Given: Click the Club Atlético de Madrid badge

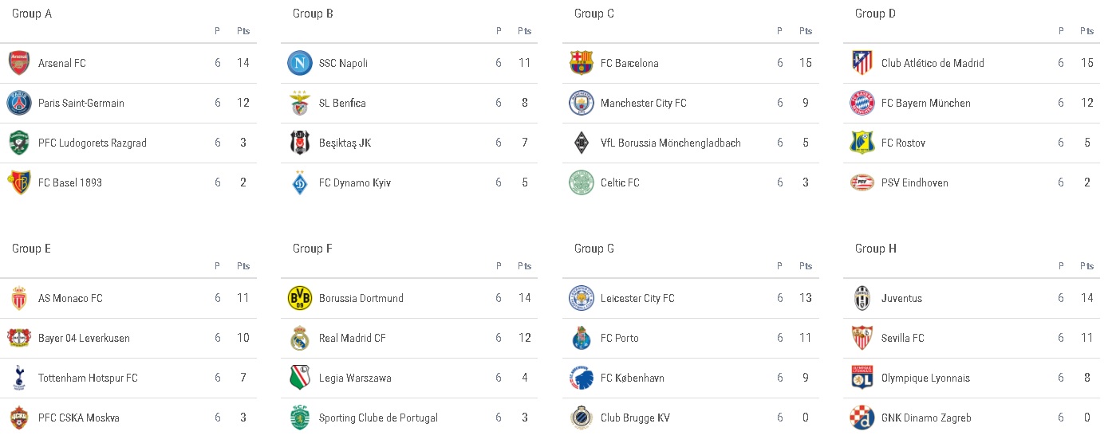Looking at the screenshot, I should tap(862, 63).
